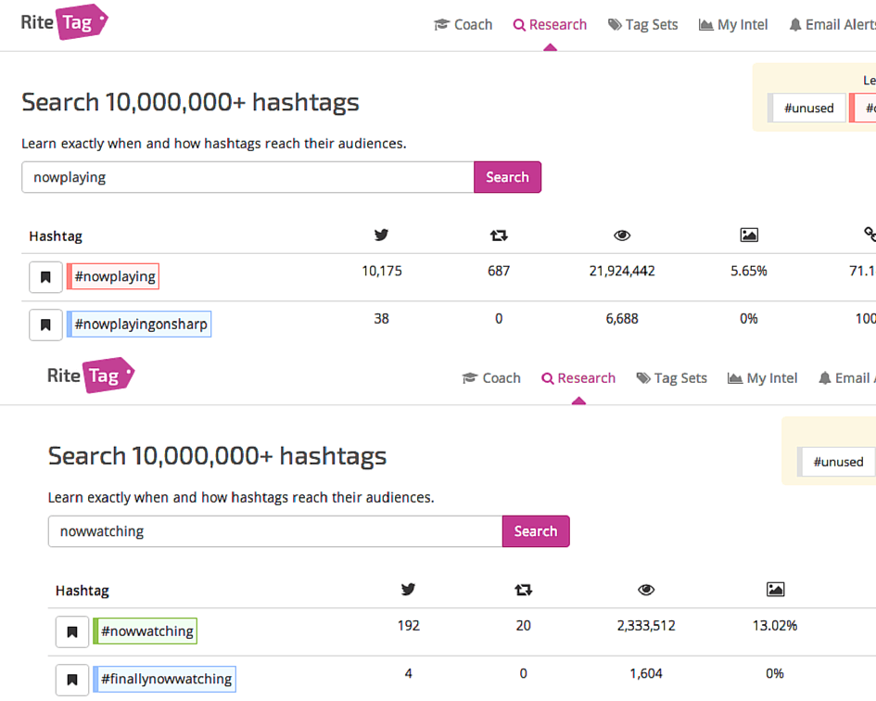This screenshot has width=876, height=701.
Task: Open Research tab in top navigation
Action: pyautogui.click(x=550, y=25)
